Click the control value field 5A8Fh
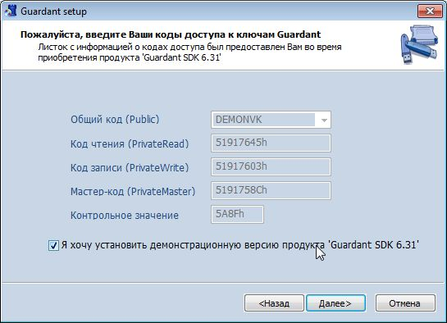The width and height of the screenshot is (447, 323). click(237, 214)
